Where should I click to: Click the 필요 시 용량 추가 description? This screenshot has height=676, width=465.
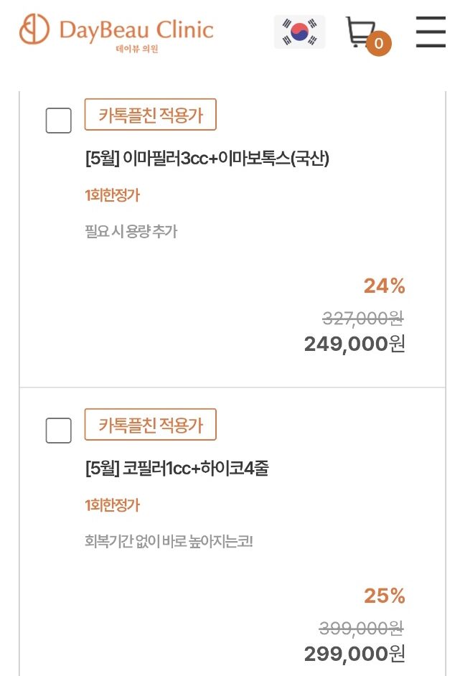click(x=131, y=232)
